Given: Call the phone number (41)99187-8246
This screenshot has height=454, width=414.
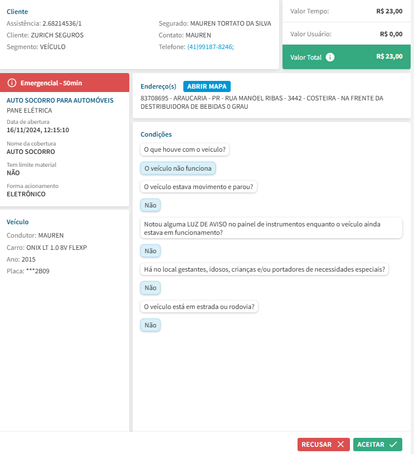Looking at the screenshot, I should tap(210, 47).
